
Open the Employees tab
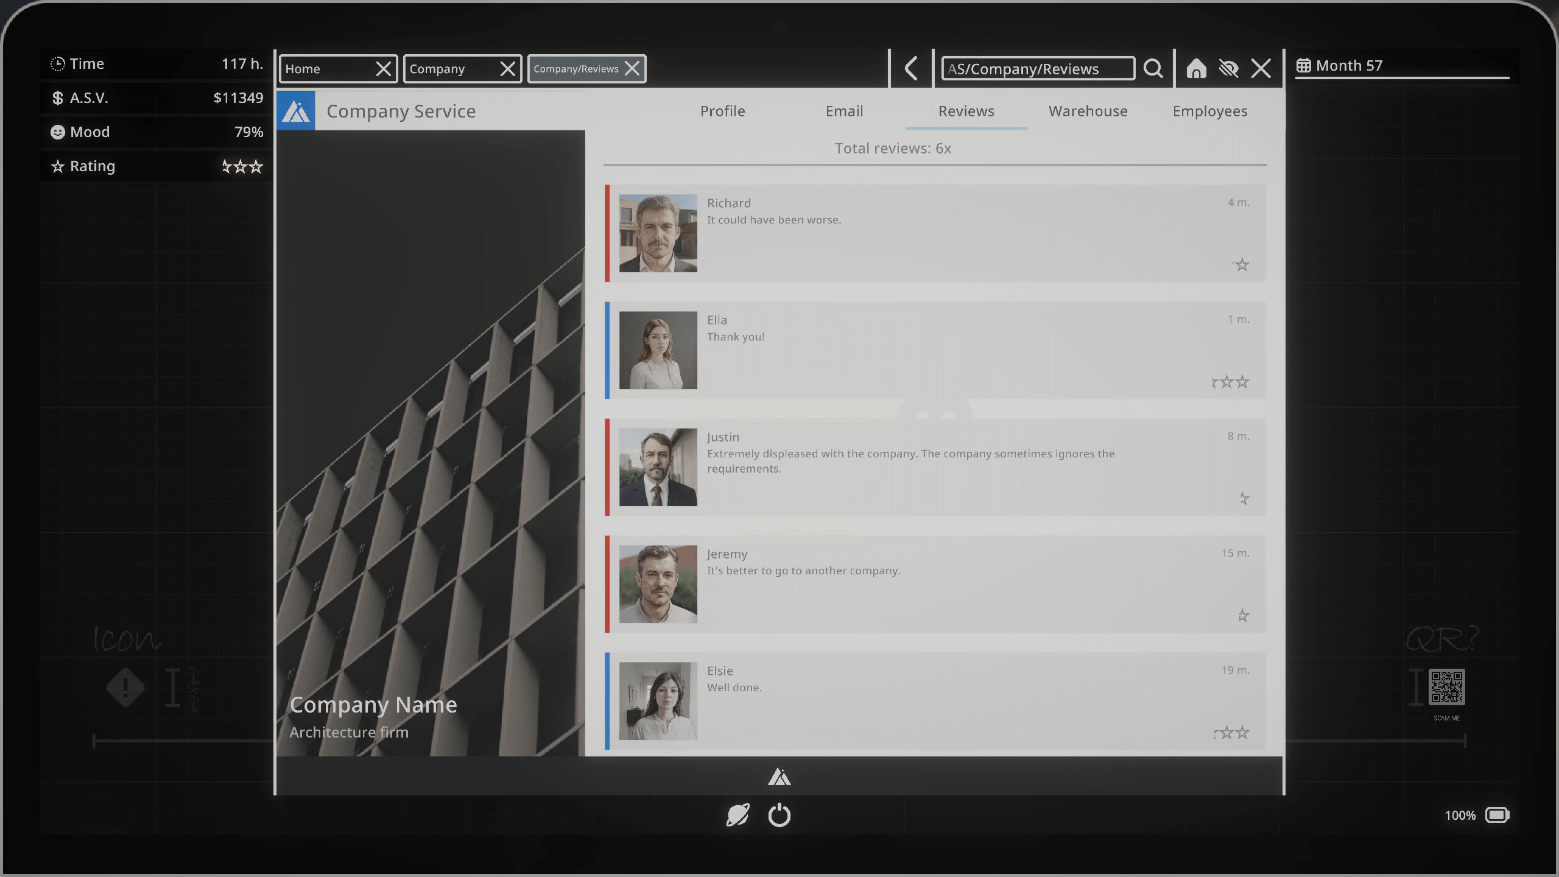tap(1209, 111)
